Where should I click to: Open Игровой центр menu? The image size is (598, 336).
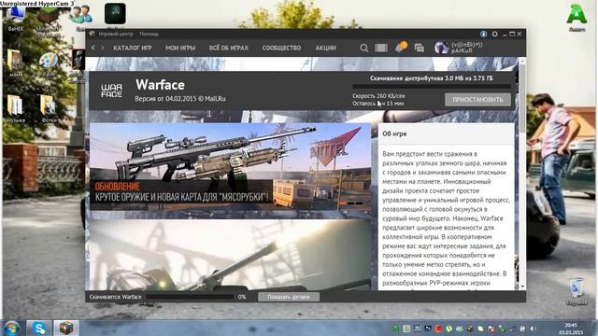click(x=116, y=34)
